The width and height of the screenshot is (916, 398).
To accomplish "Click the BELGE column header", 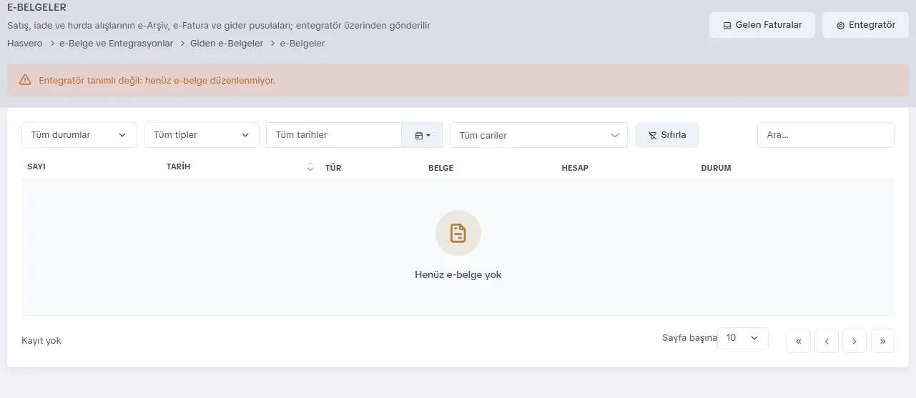I will [x=440, y=168].
